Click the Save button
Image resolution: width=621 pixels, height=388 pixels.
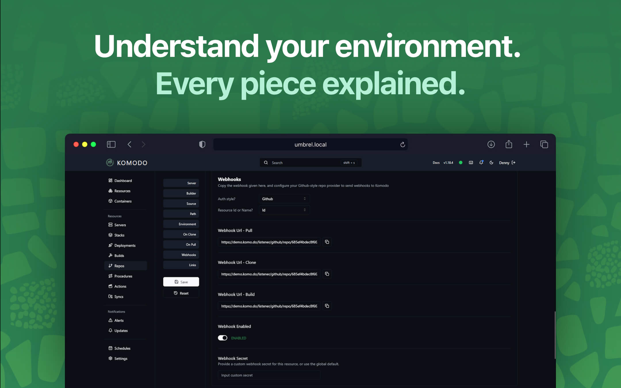[x=181, y=282]
